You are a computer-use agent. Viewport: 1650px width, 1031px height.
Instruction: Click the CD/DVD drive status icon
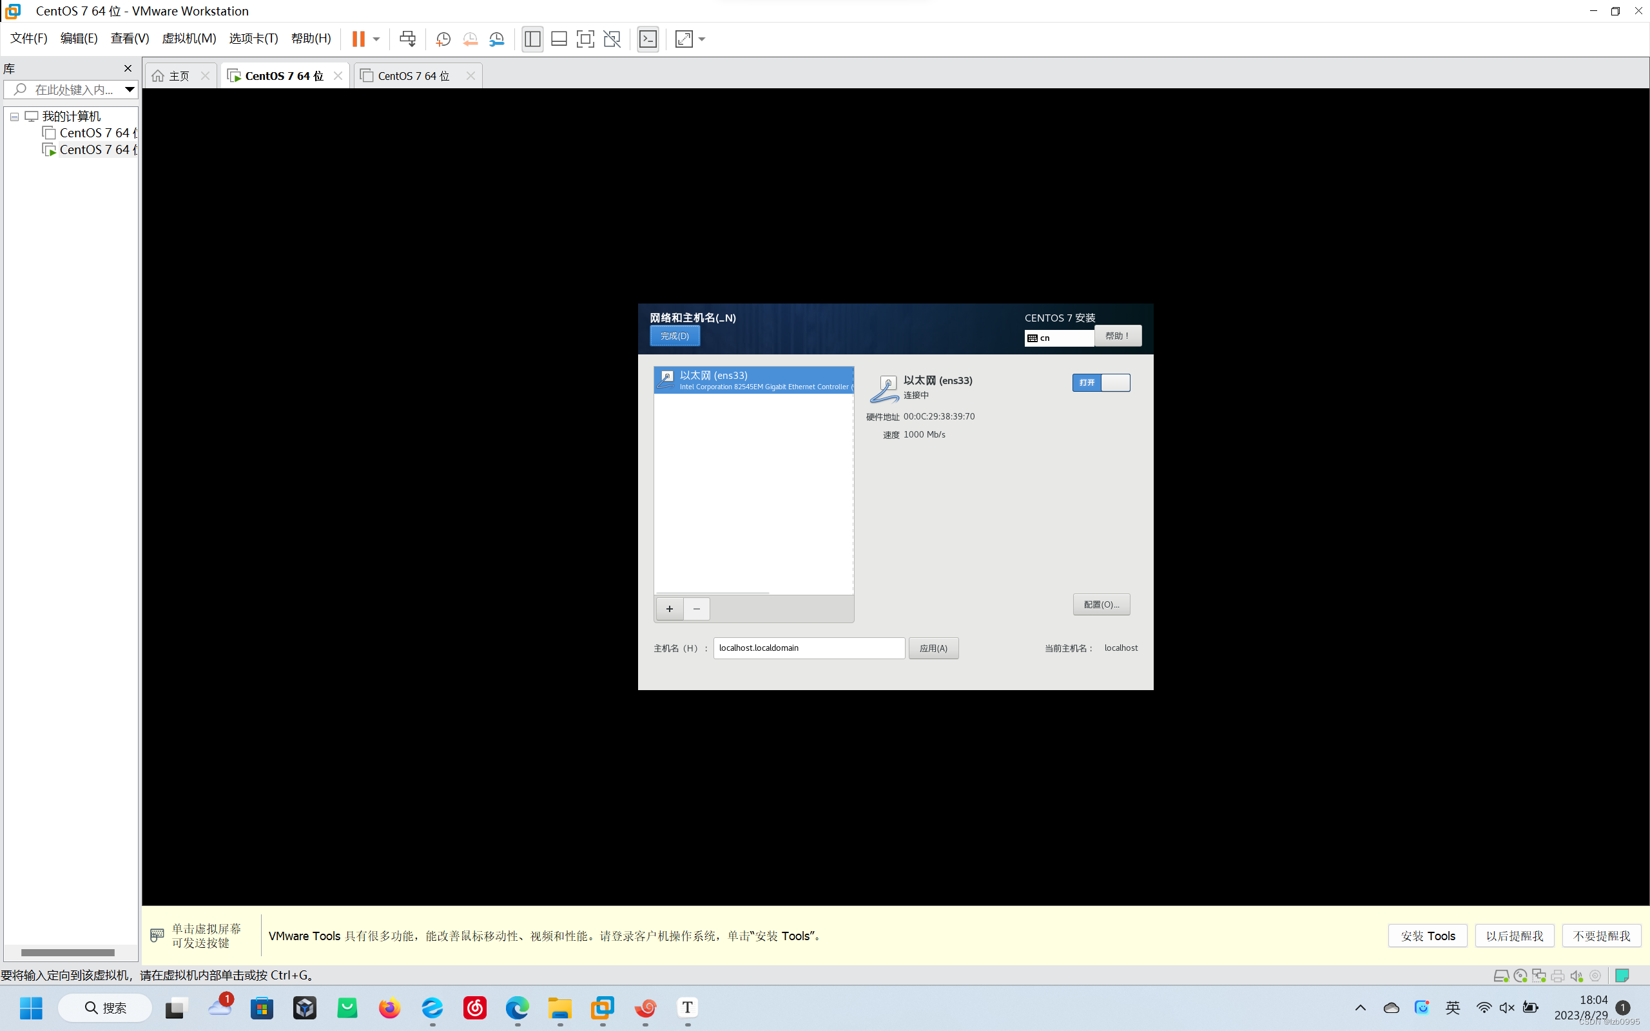click(x=1520, y=976)
